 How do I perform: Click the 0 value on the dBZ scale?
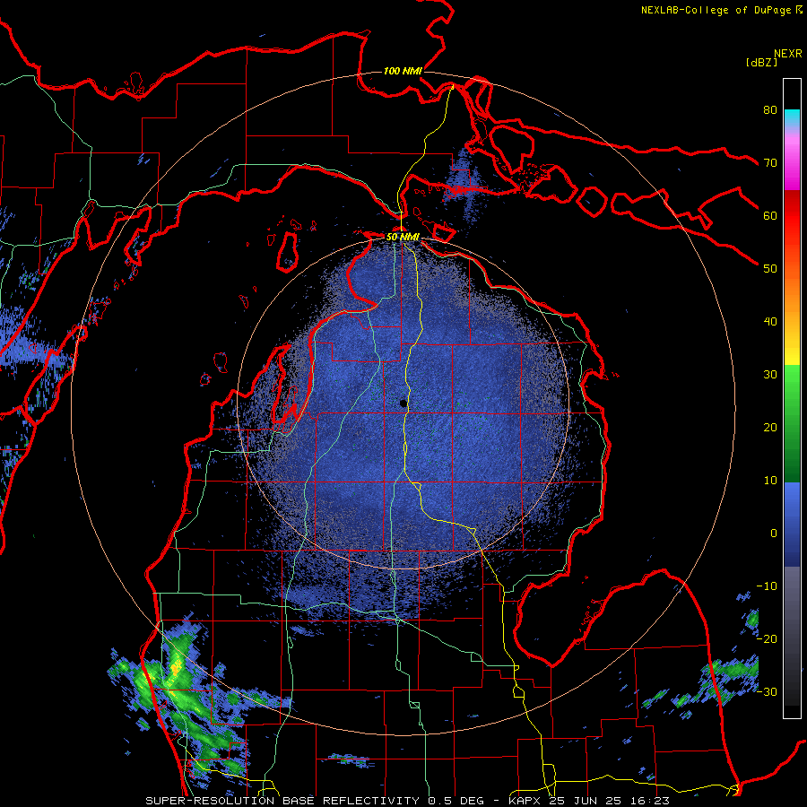point(774,534)
